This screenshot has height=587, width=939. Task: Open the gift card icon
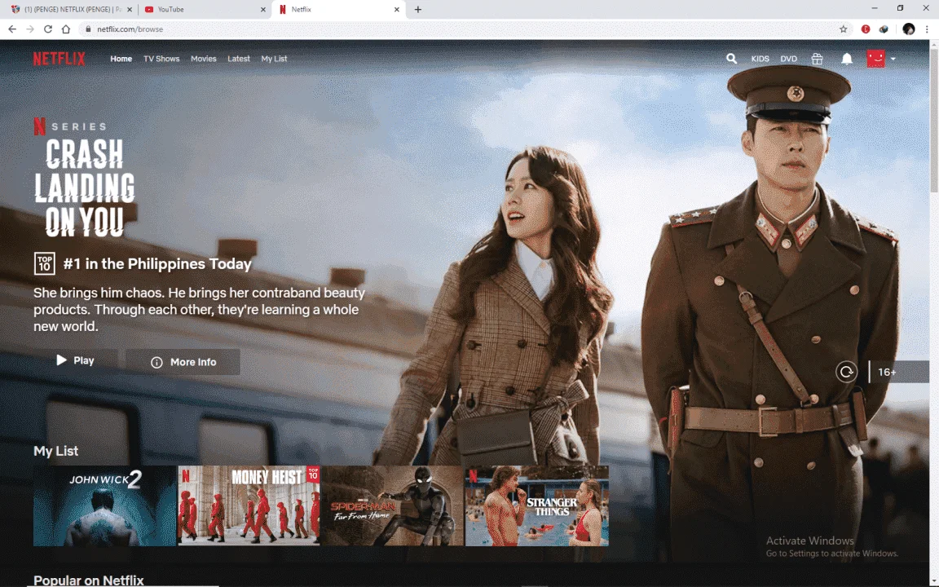(817, 59)
